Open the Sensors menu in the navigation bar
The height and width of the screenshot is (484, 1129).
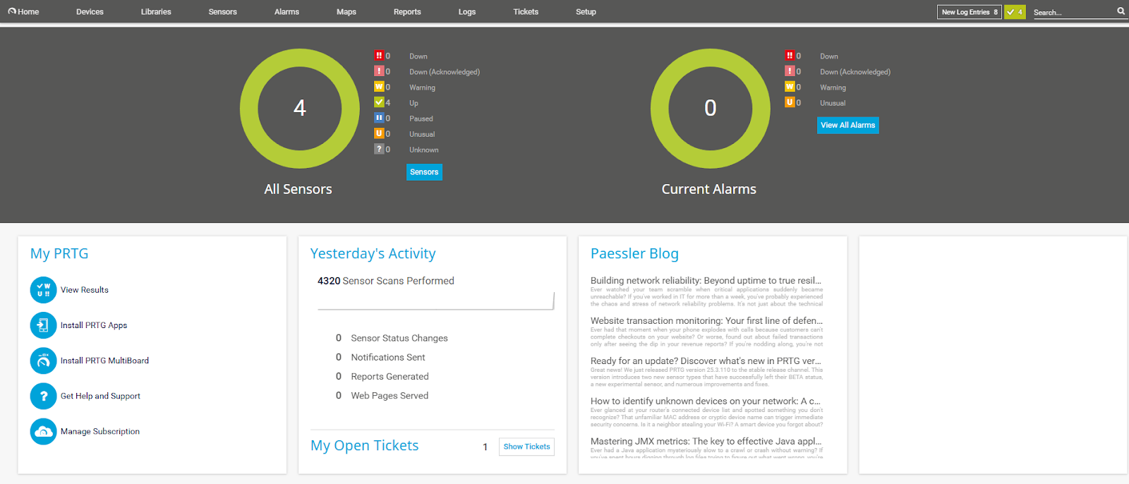pos(222,12)
